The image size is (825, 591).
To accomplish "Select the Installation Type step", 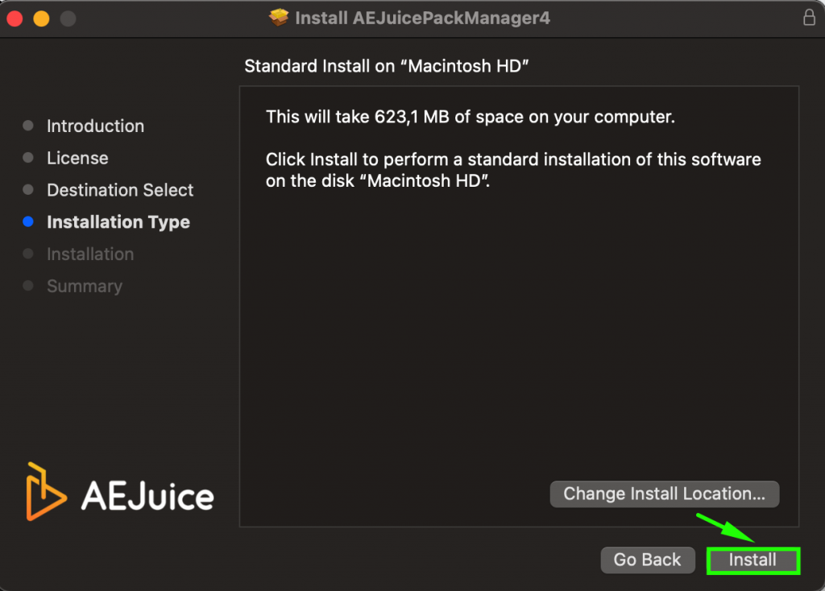I will point(118,222).
